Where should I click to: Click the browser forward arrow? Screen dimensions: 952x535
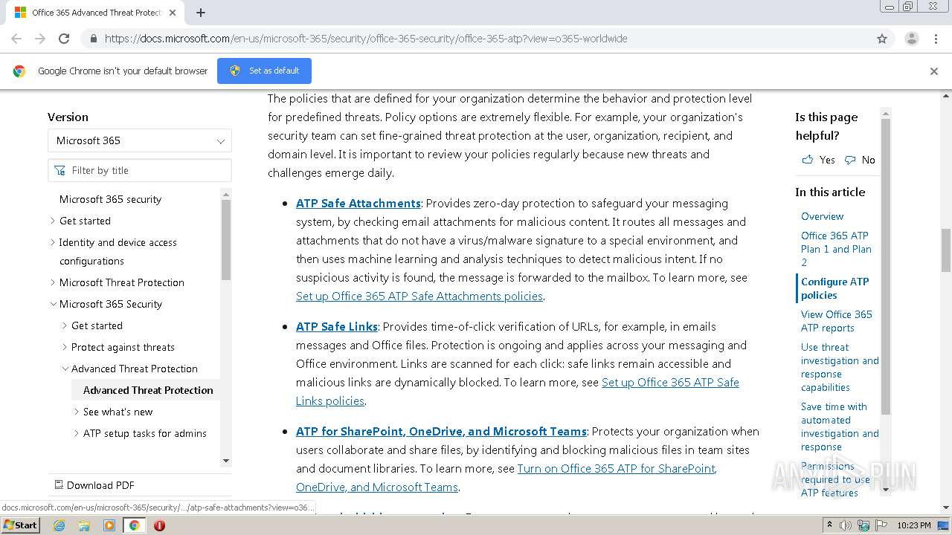40,39
